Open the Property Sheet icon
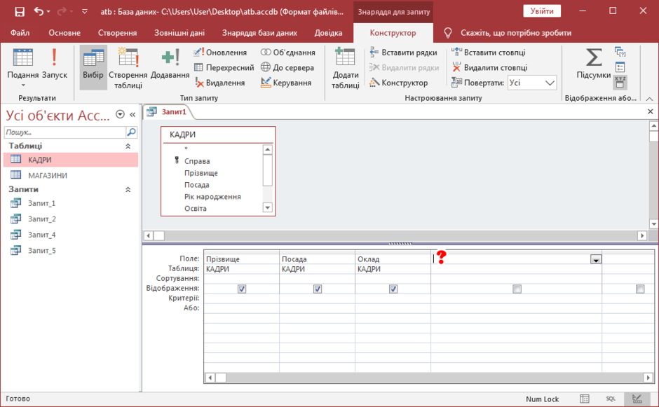Screen dimensions: 659x407 tap(620, 67)
